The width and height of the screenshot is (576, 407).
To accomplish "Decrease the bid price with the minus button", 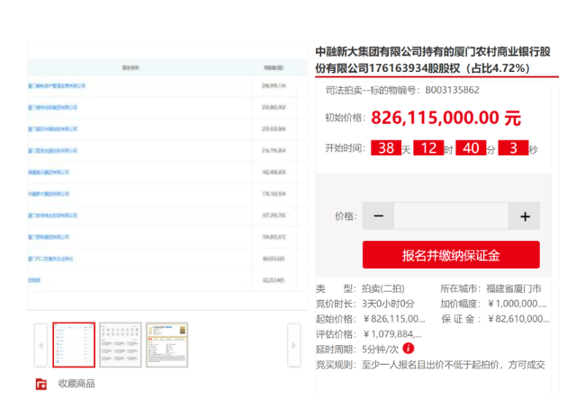I will click(x=378, y=216).
